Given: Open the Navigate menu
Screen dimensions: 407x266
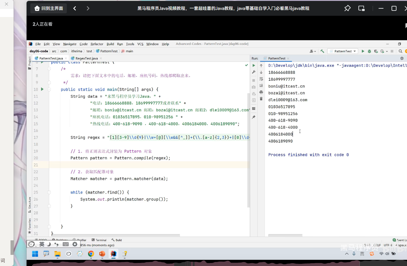Looking at the screenshot, I should pos(70,44).
